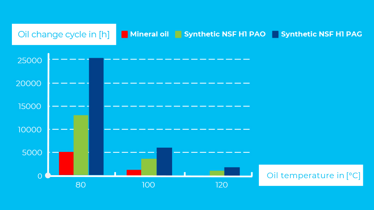The image size is (374, 210).
Task: Click the 0 y-axis value
Action: (40, 176)
